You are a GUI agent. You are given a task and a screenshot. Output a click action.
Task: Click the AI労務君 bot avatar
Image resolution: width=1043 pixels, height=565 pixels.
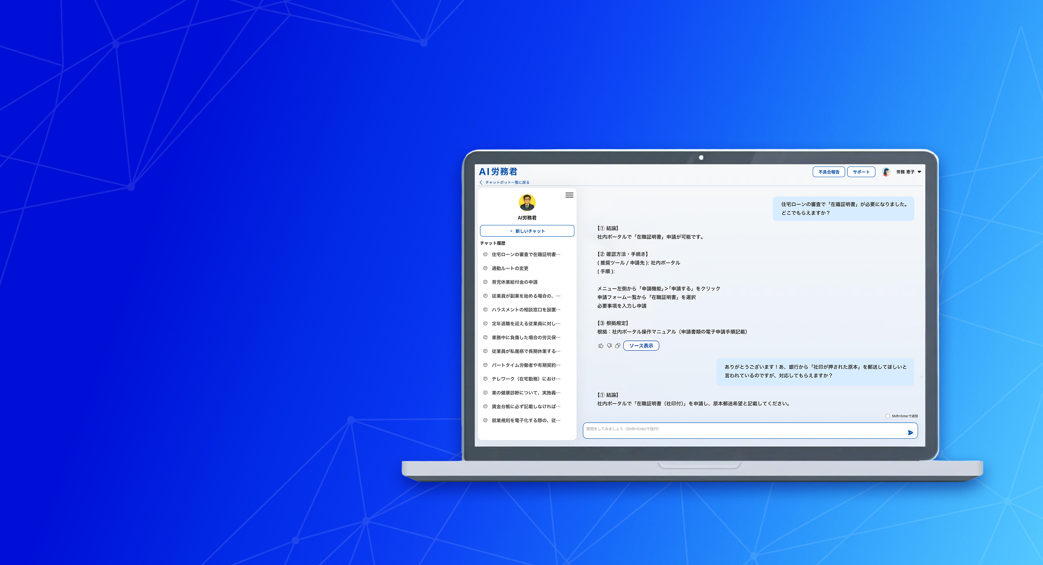[x=527, y=202]
